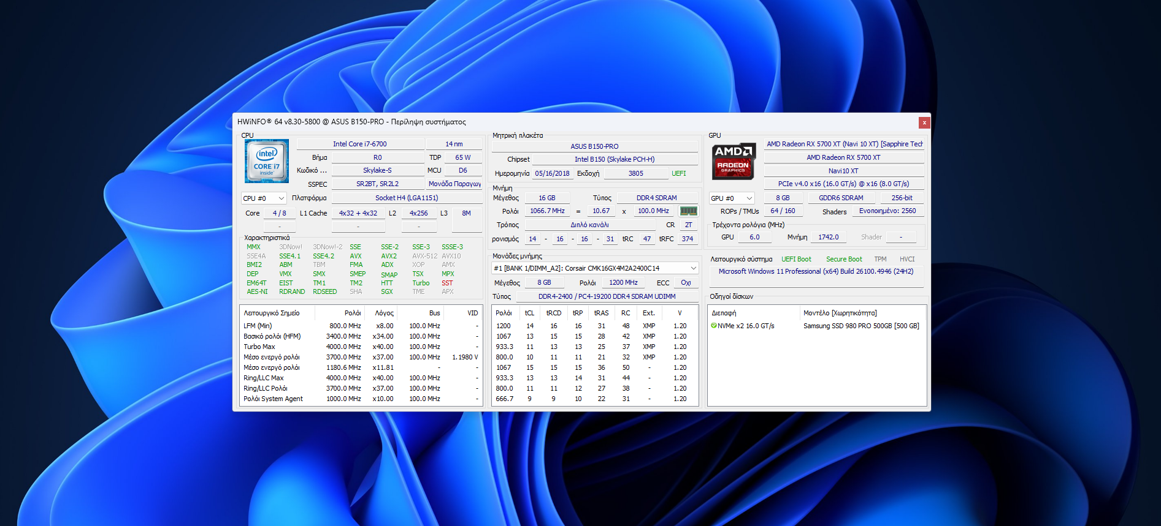Screen dimensions: 1161x526
Task: Click the green UEFI label next to BIOS version
Action: [x=679, y=173]
